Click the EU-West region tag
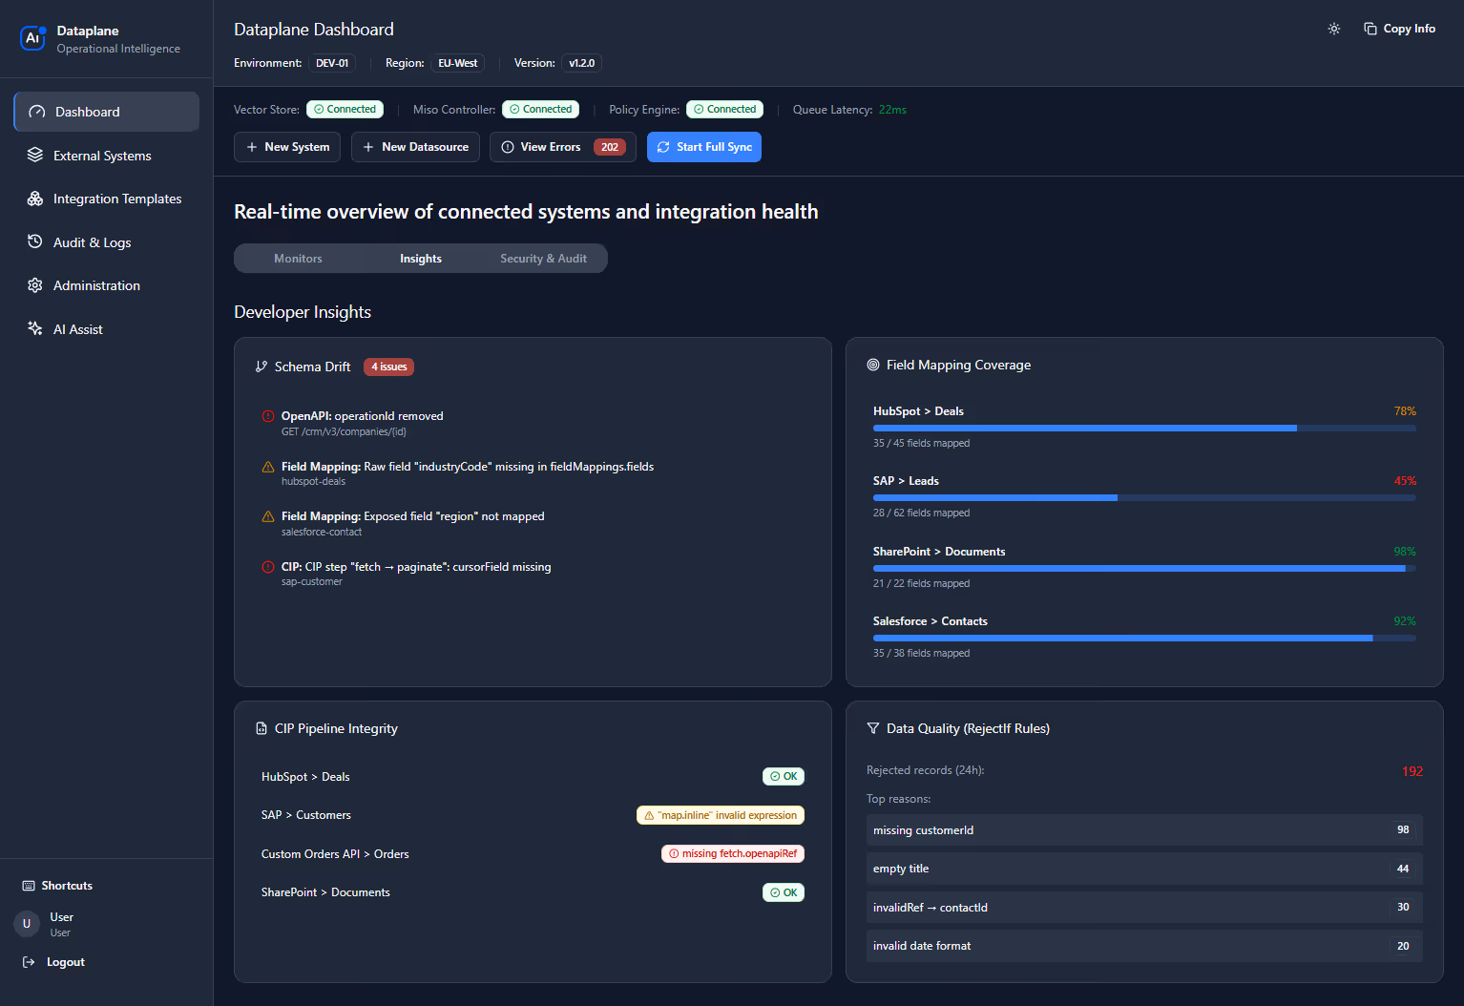This screenshot has height=1006, width=1464. click(458, 63)
